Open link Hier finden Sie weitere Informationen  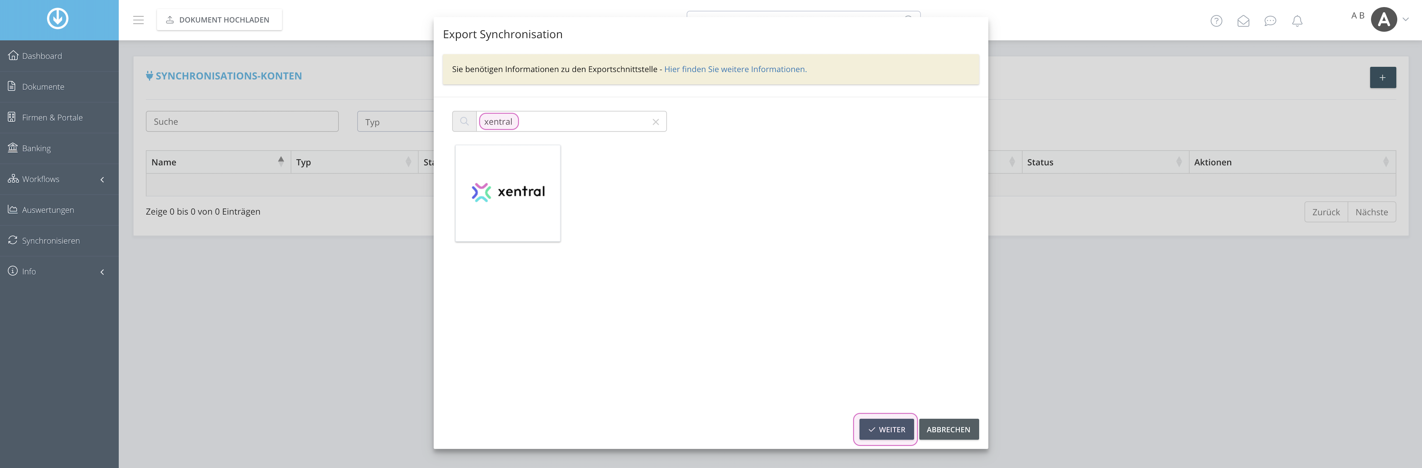click(x=735, y=69)
